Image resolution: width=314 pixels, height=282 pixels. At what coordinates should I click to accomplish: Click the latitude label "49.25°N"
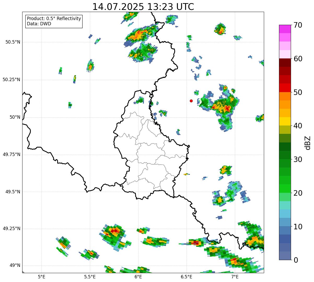[x=11, y=229]
